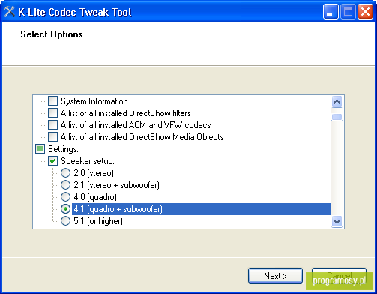Viewport: 377px width, 294px height.
Task: Check the System Information checkbox
Action: click(x=52, y=101)
